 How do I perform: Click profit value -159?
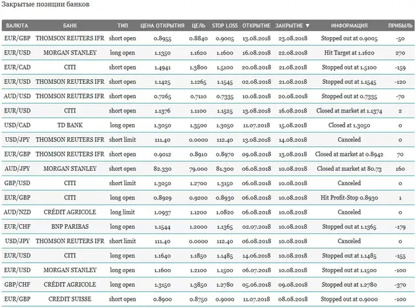(400, 68)
